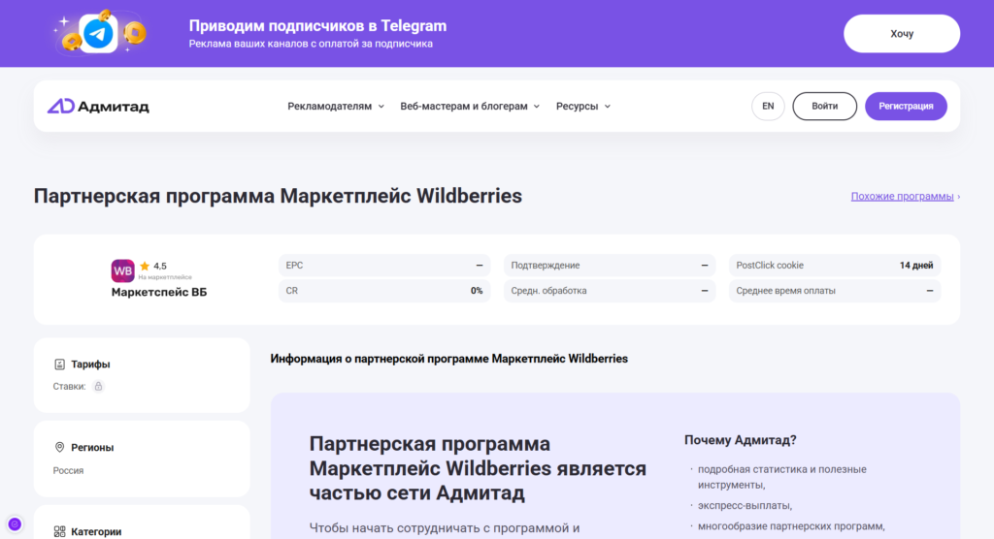Expand the Ресурсы menu
Image resolution: width=994 pixels, height=539 pixels.
tap(583, 107)
